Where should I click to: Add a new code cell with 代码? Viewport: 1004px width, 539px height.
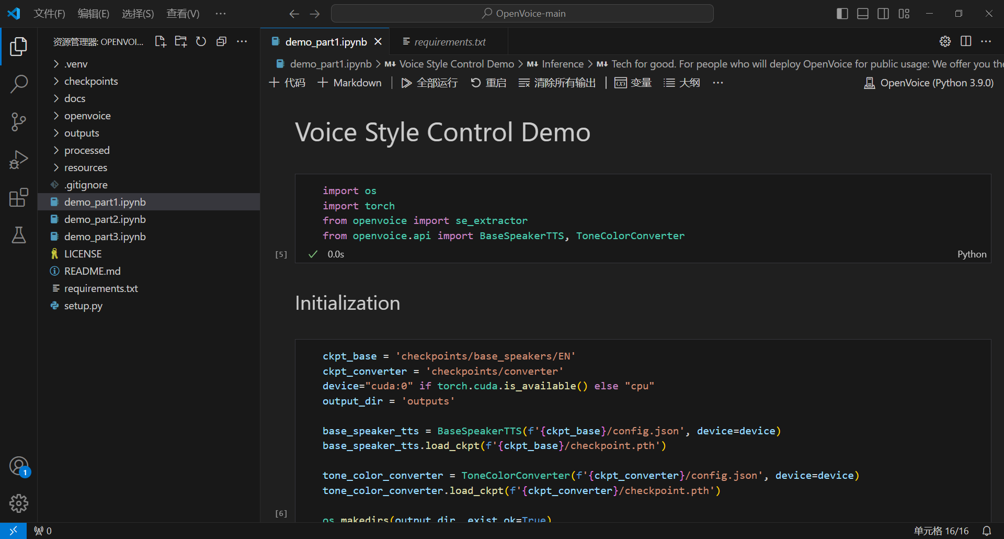click(287, 83)
